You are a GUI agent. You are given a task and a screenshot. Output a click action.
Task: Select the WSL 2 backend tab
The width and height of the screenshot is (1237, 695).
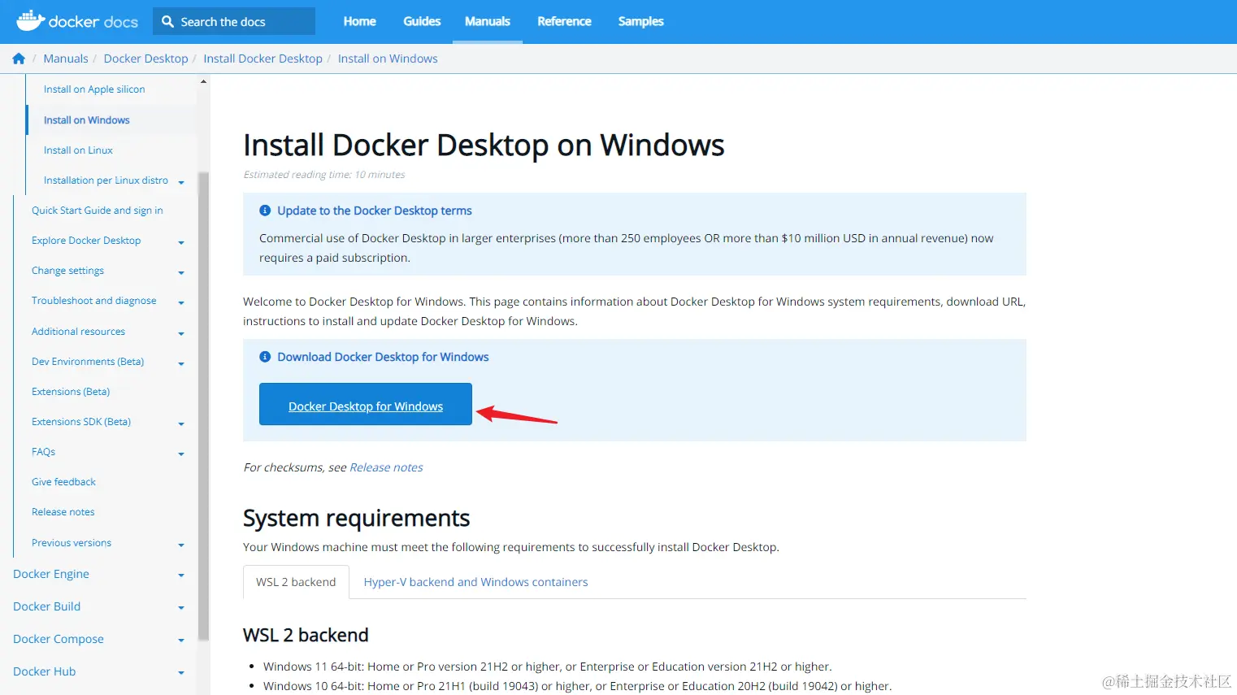point(296,582)
